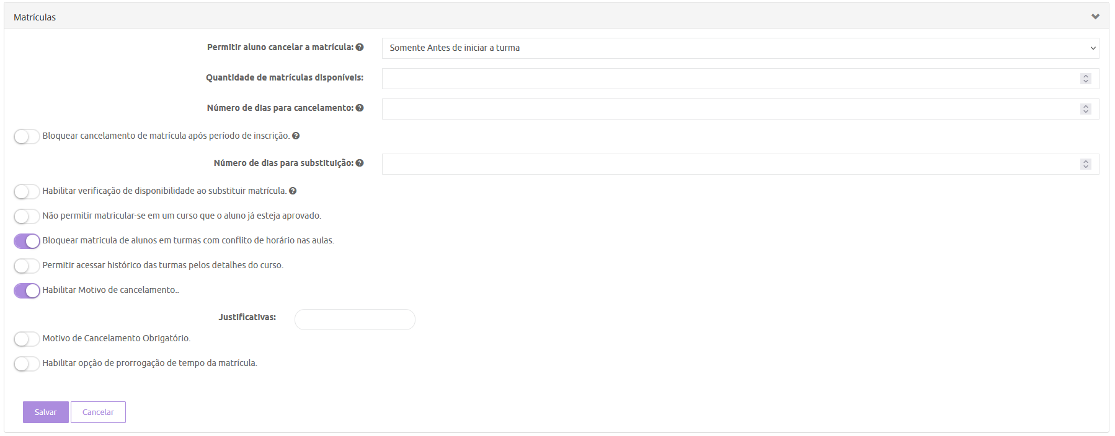Open the Permitir aluno cancelar a matrícula dropdown

pyautogui.click(x=740, y=48)
